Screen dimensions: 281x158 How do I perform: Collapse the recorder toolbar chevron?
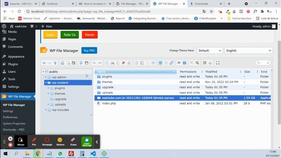[x=97, y=142]
